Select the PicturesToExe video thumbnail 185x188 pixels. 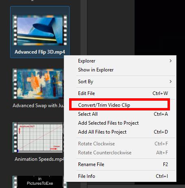click(40, 182)
